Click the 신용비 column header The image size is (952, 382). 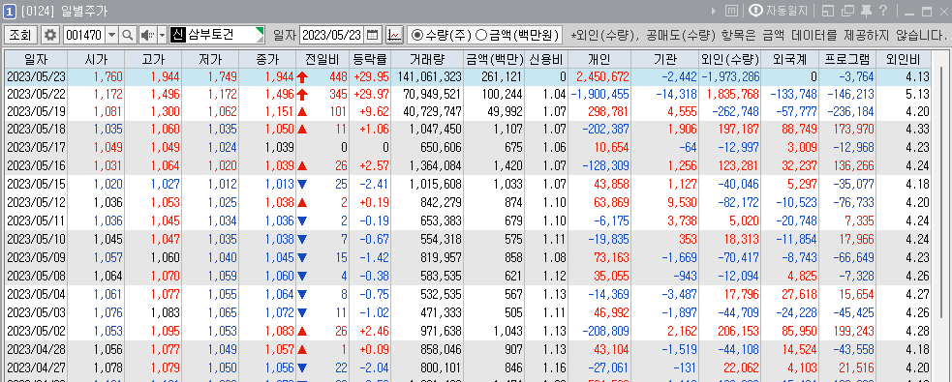click(x=546, y=59)
